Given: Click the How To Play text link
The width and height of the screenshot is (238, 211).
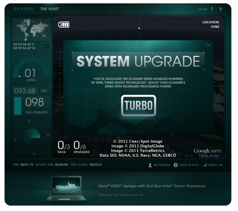Looking at the screenshot, I should point(189,165).
